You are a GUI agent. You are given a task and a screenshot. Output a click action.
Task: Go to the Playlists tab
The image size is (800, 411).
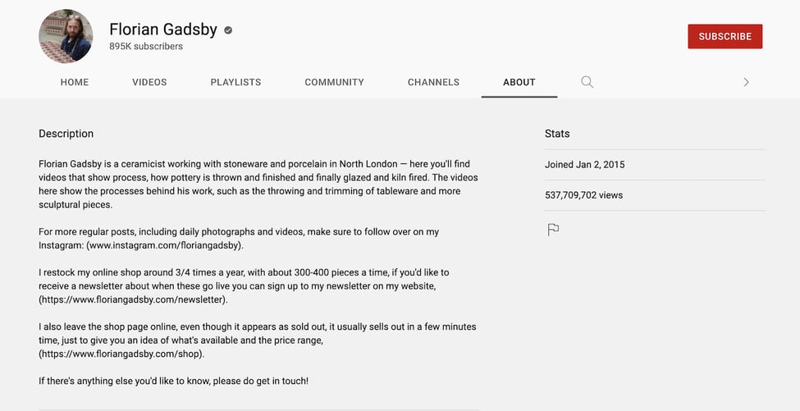(x=235, y=82)
